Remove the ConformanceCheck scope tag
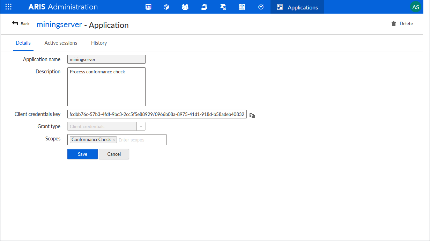The width and height of the screenshot is (430, 241). pos(114,140)
